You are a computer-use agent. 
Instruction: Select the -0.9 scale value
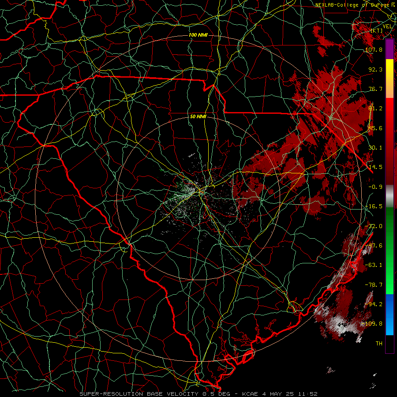coord(375,187)
